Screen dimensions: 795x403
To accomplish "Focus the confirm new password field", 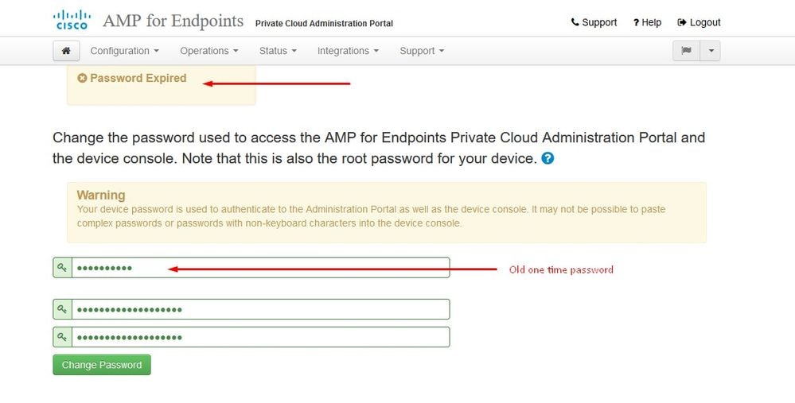I will (260, 337).
